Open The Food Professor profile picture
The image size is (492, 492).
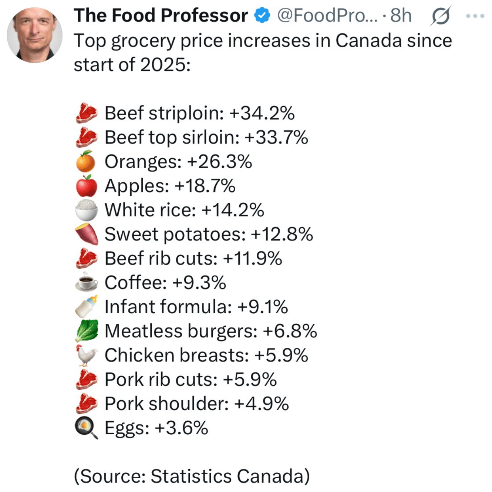(35, 35)
